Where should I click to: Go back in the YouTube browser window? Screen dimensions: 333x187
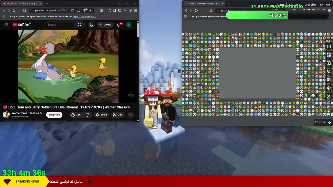4,10
